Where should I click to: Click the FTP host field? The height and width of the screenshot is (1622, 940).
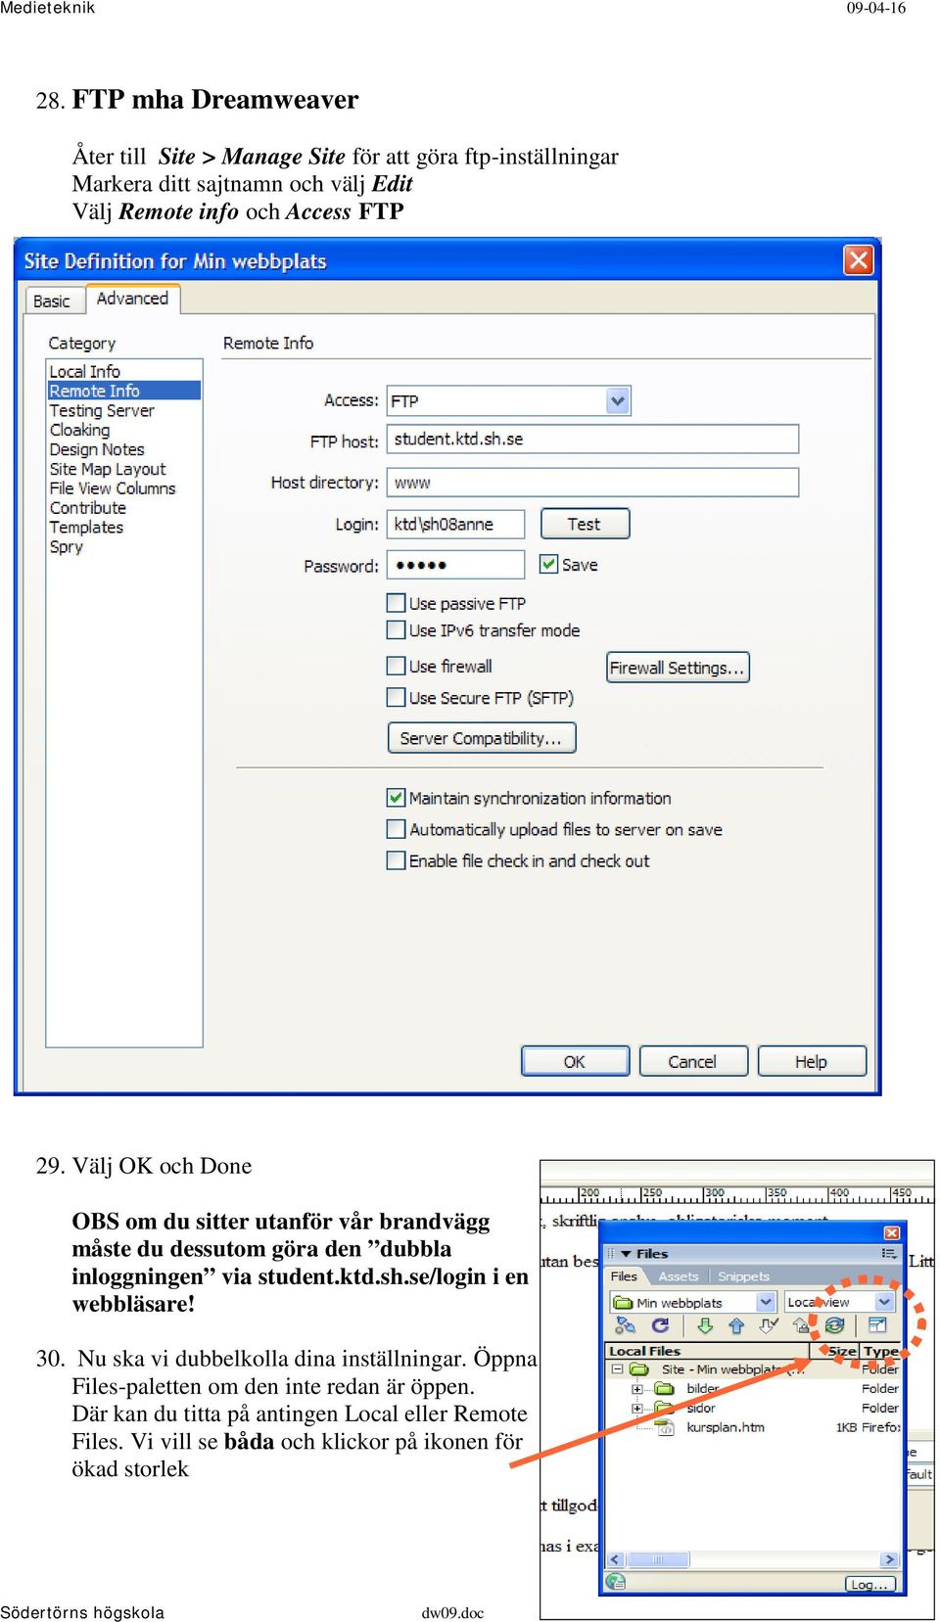pos(592,439)
